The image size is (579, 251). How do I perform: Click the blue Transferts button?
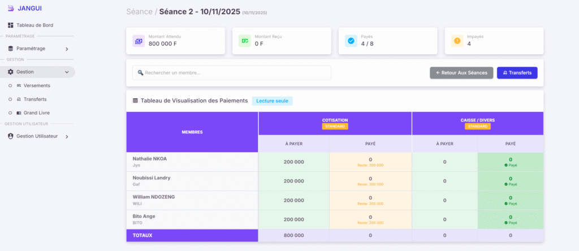click(x=517, y=73)
